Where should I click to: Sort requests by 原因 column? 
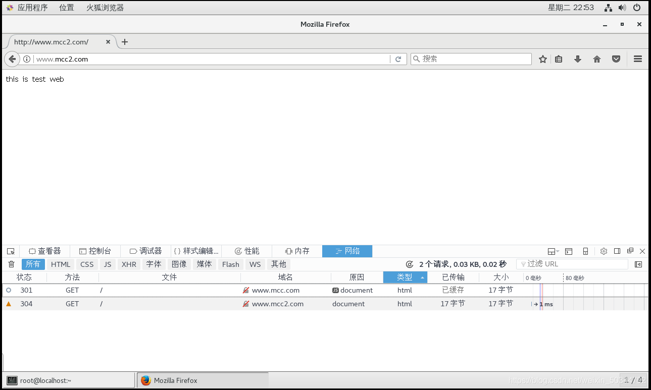coord(357,277)
